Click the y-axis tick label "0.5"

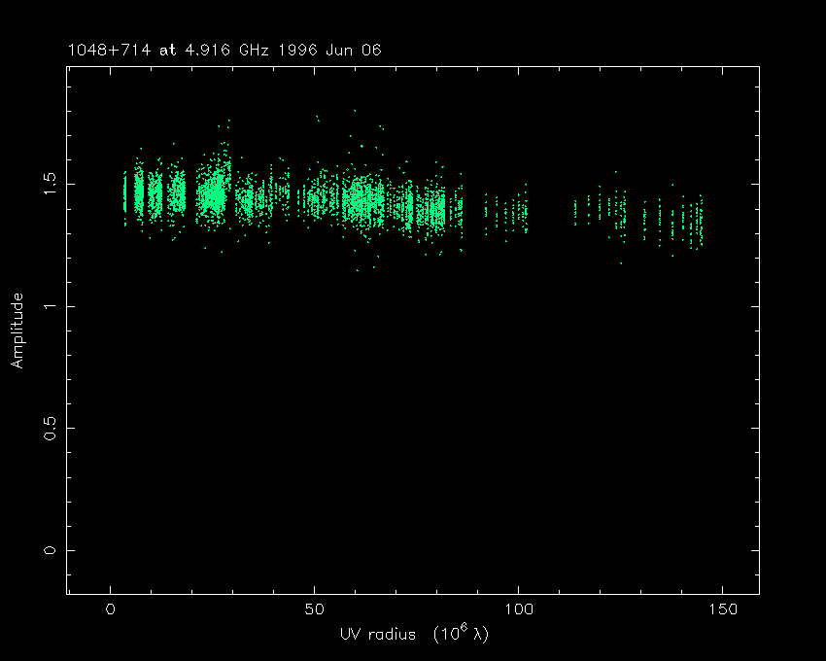[x=48, y=428]
